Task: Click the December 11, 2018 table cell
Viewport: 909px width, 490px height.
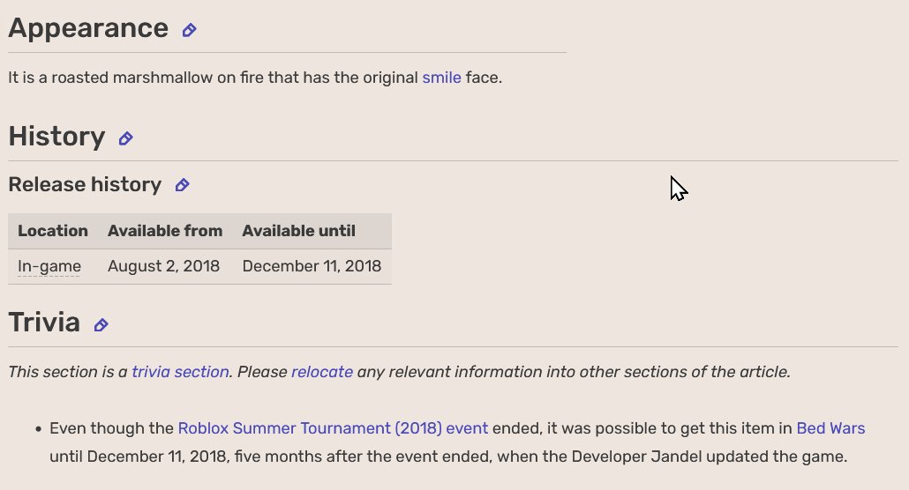Action: click(312, 266)
